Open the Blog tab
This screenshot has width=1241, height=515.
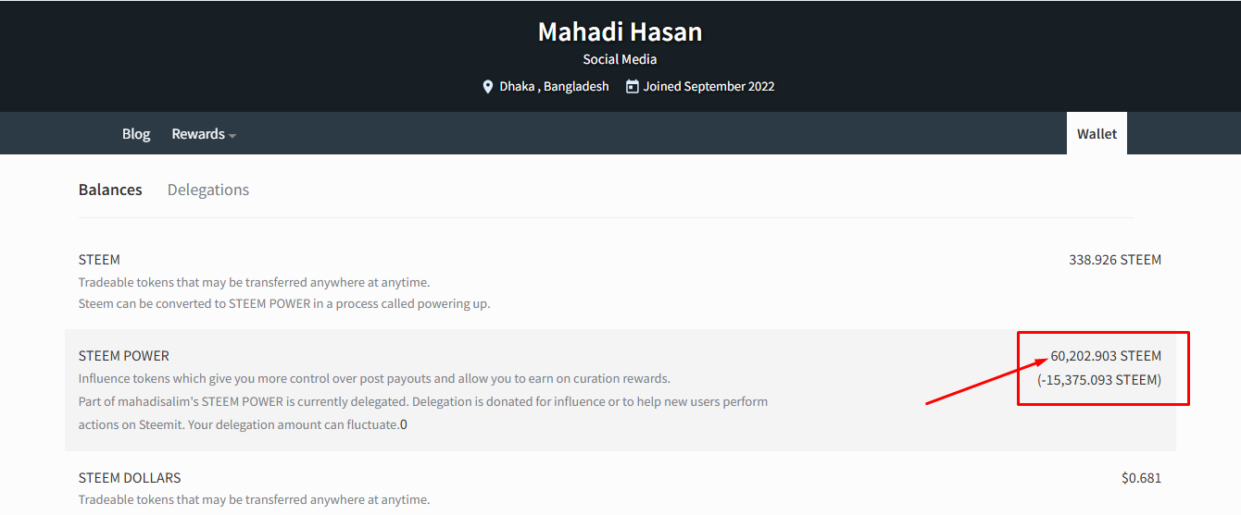click(x=136, y=134)
